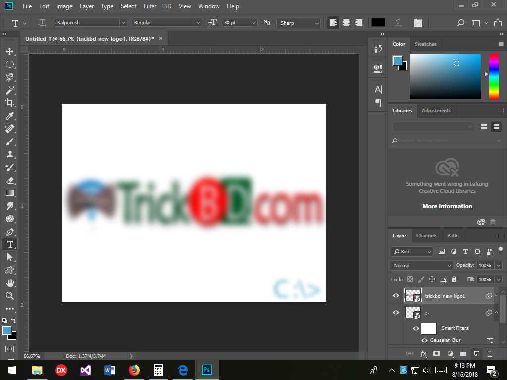Screen dimensions: 507x380
Task: Open the Fill dropdown arrow
Action: 499,279
